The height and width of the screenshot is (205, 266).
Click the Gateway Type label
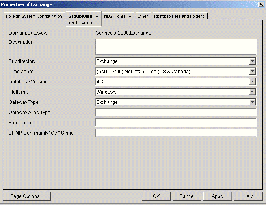24,102
